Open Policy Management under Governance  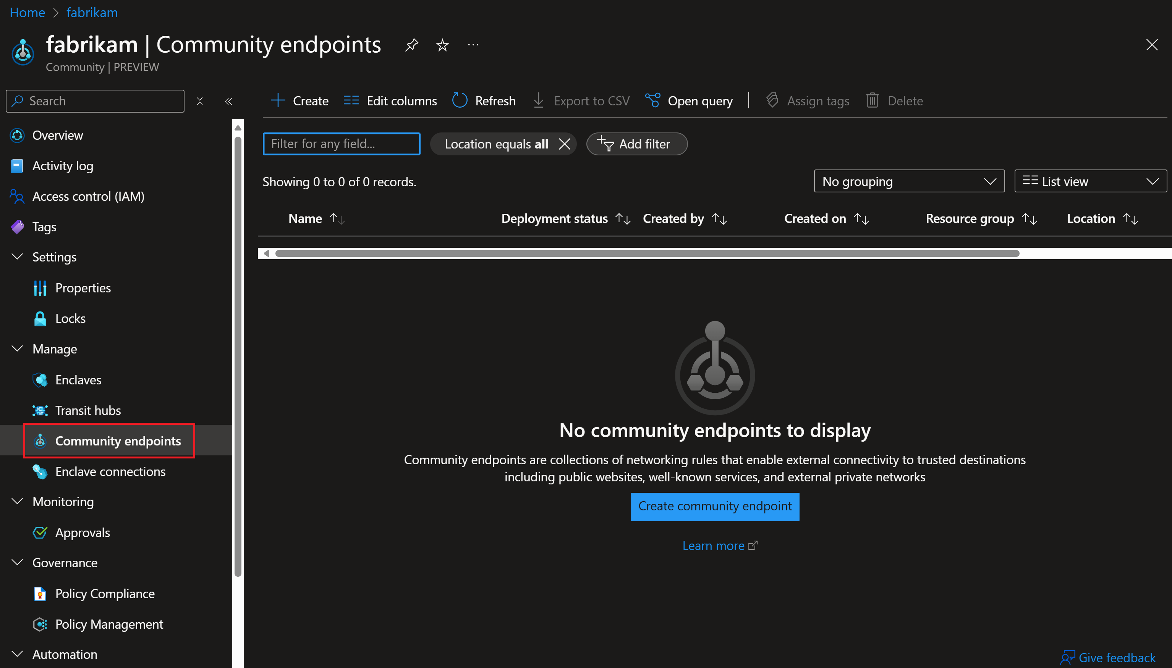[x=109, y=624]
